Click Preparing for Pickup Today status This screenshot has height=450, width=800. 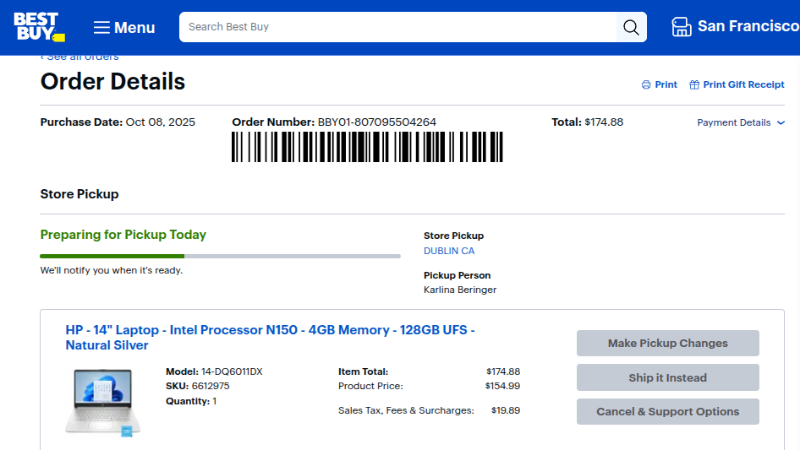[123, 235]
